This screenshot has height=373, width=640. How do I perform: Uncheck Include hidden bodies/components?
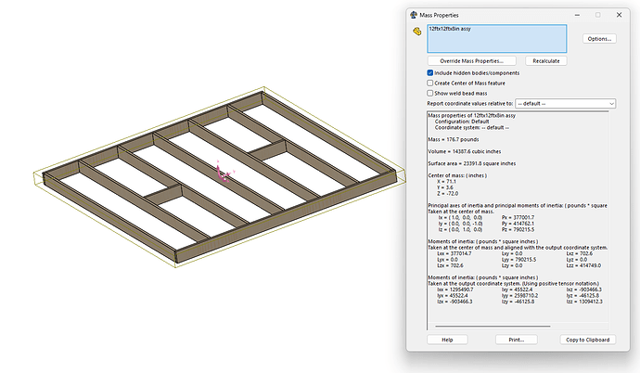[430, 72]
